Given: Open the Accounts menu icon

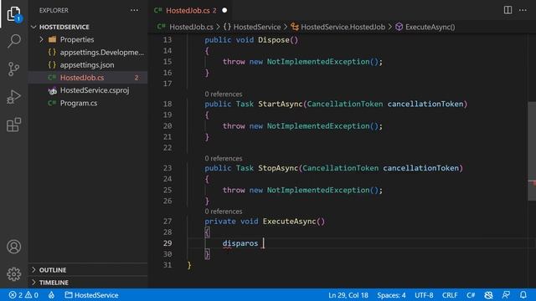Looking at the screenshot, I should tap(13, 247).
